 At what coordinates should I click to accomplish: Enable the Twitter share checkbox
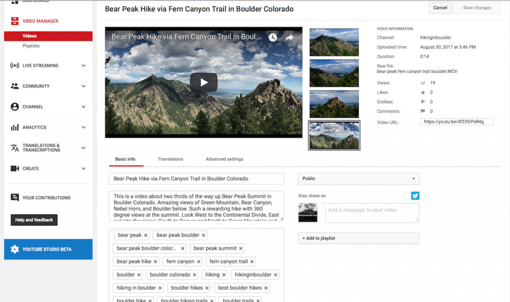406,195
